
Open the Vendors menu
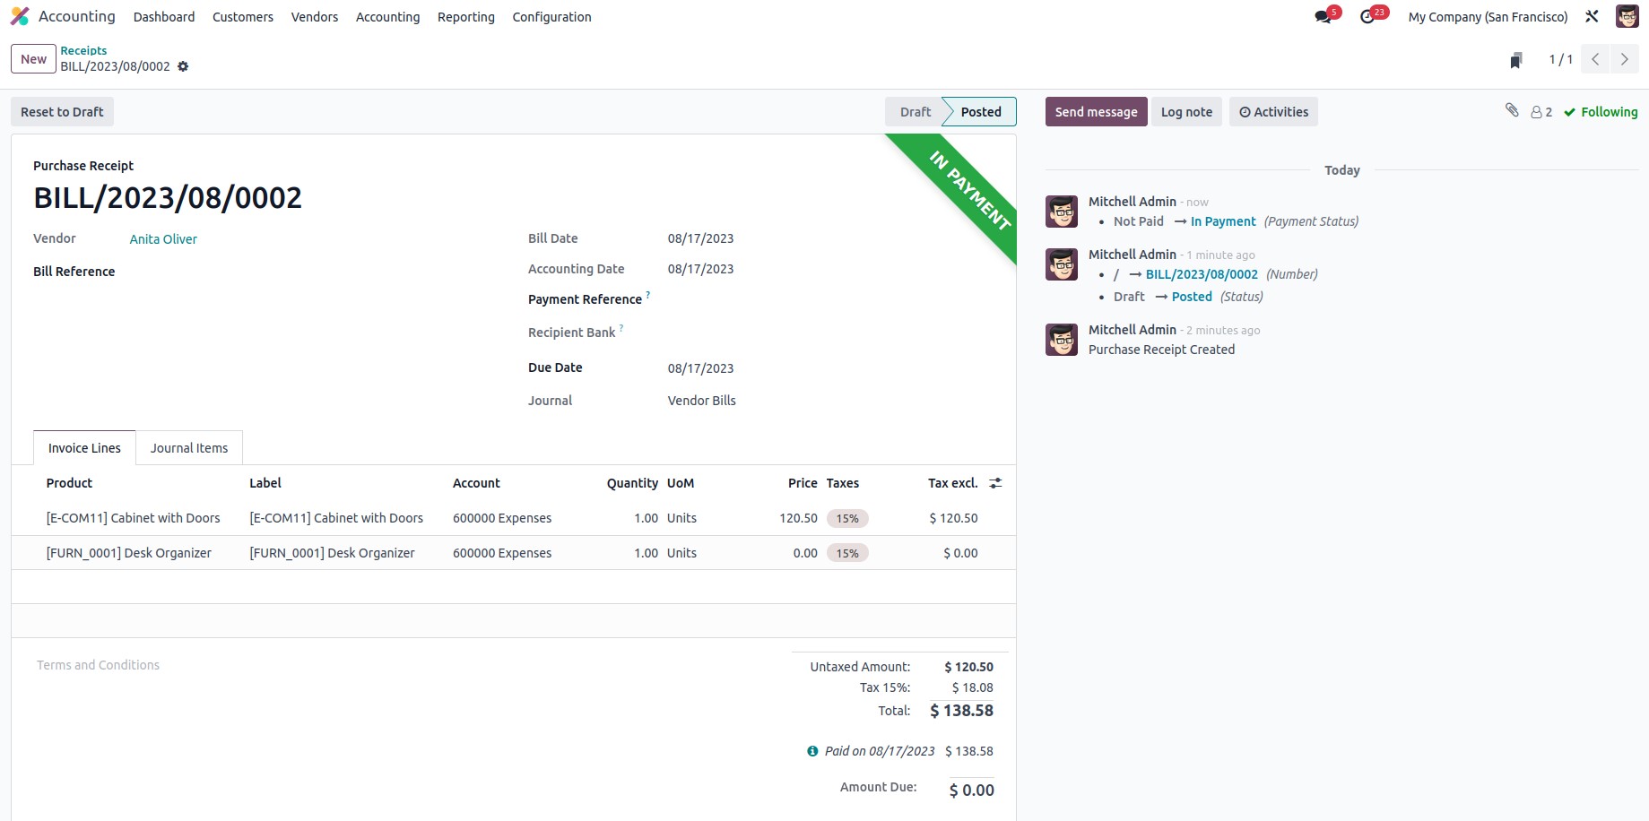coord(315,17)
